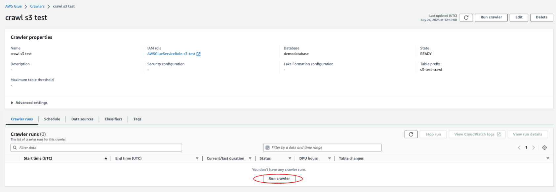Sort by DPU hours column arrow
Image resolution: width=556 pixels, height=192 pixels.
coord(330,158)
